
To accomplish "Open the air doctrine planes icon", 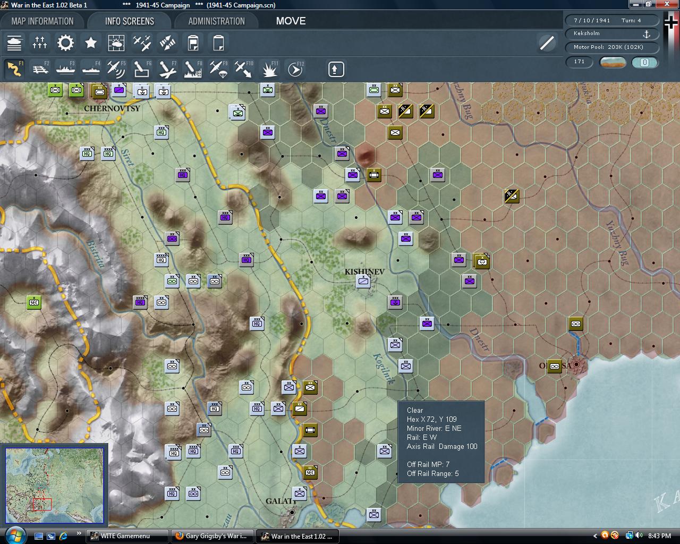I will click(142, 43).
